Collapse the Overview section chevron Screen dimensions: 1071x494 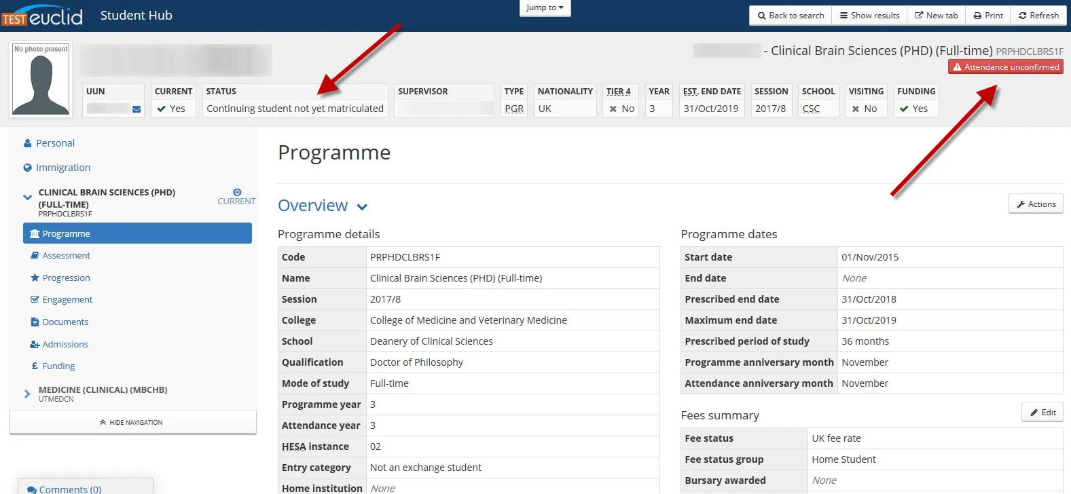[x=362, y=207]
